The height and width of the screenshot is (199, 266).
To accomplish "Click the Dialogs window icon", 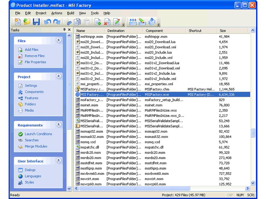I will 20,170.
